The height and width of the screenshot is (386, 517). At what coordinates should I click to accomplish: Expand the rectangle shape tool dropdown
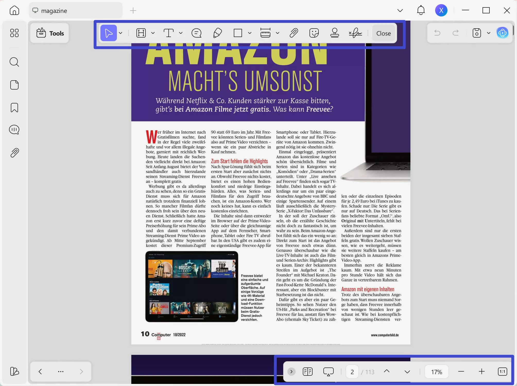tap(250, 33)
